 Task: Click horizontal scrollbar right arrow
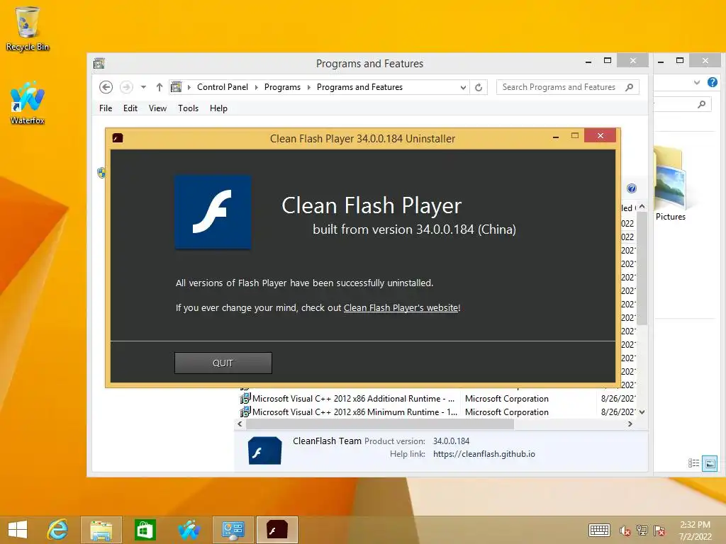tap(630, 424)
